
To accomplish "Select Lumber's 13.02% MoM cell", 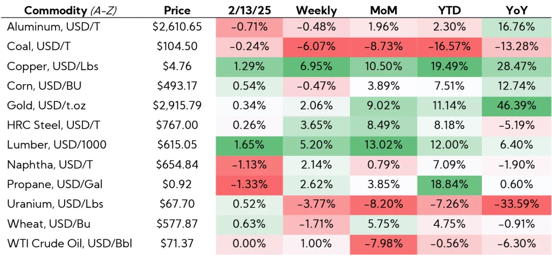I will click(384, 144).
